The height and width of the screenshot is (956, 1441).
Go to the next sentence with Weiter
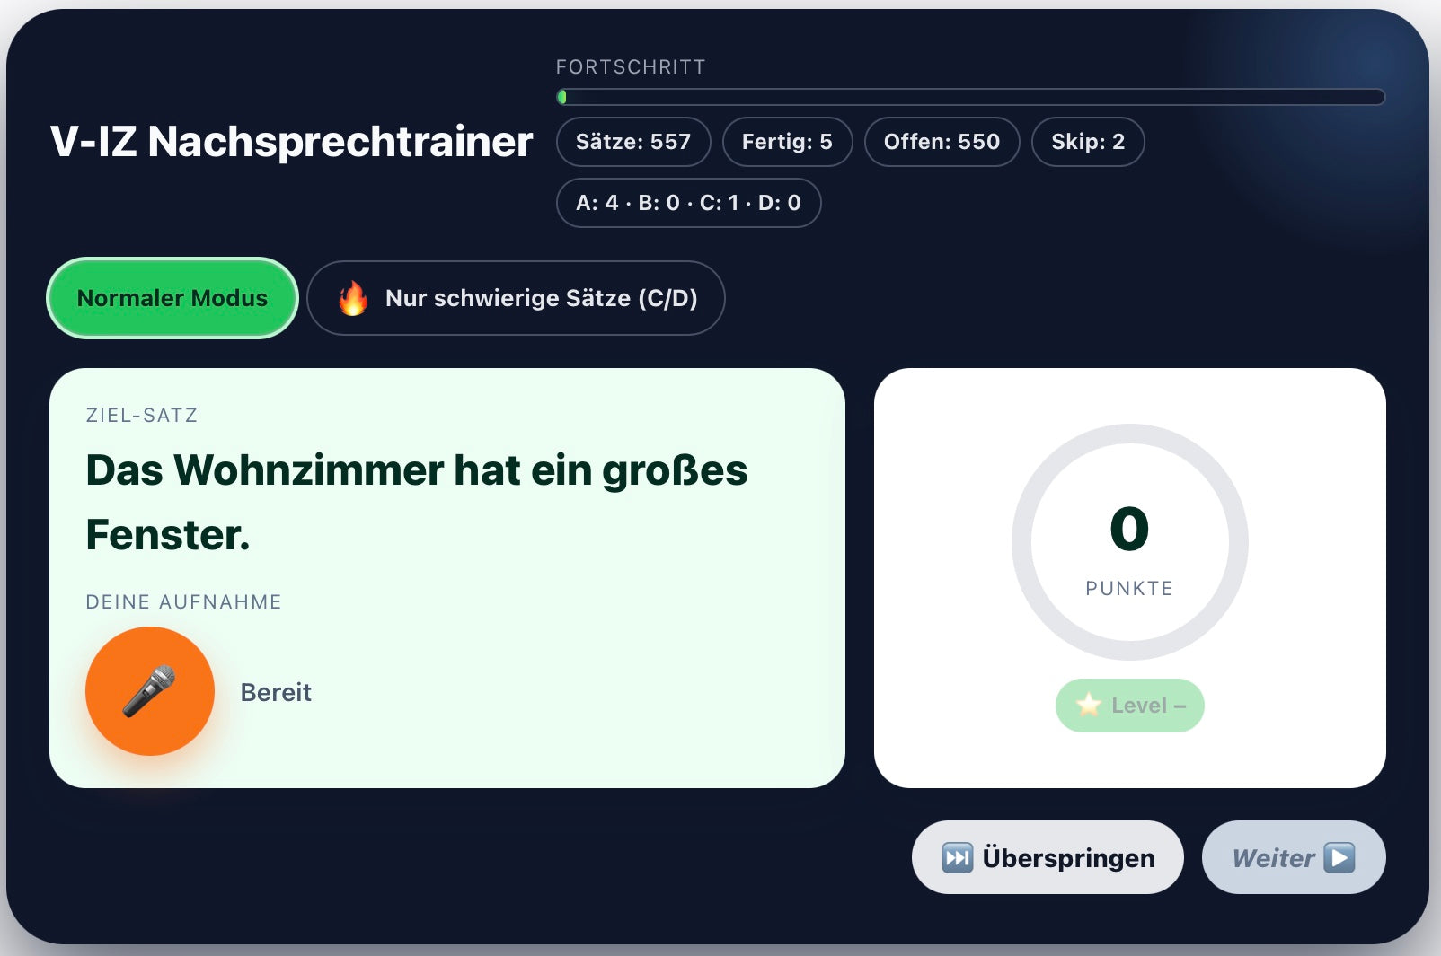pyautogui.click(x=1293, y=858)
